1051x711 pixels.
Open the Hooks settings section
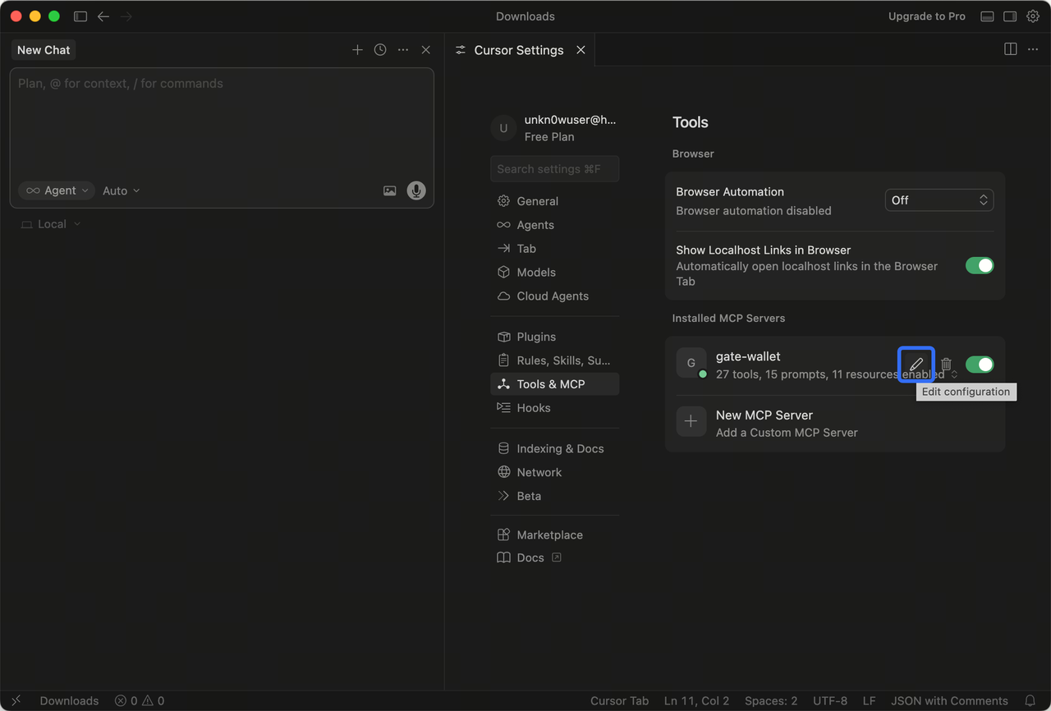pyautogui.click(x=533, y=408)
